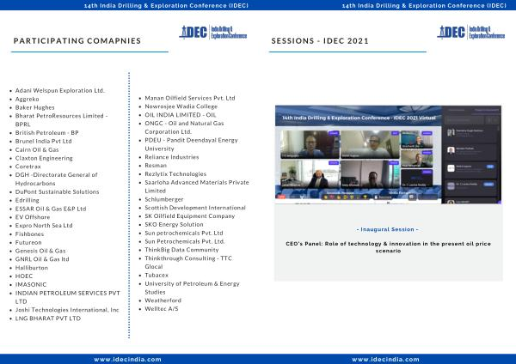Image resolution: width=516 pixels, height=364 pixels.
Task: Select 'Brunel India Pvt Ltd' entry
Action: point(44,141)
